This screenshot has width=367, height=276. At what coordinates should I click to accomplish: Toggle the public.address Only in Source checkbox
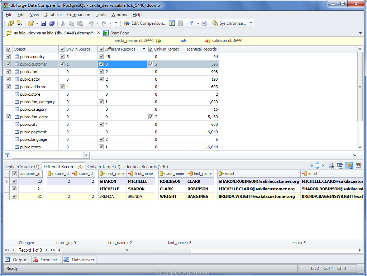coord(62,87)
